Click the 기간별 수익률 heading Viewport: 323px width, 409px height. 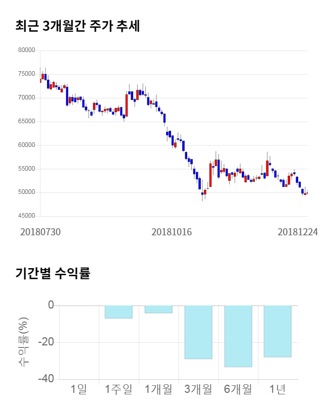coord(52,274)
